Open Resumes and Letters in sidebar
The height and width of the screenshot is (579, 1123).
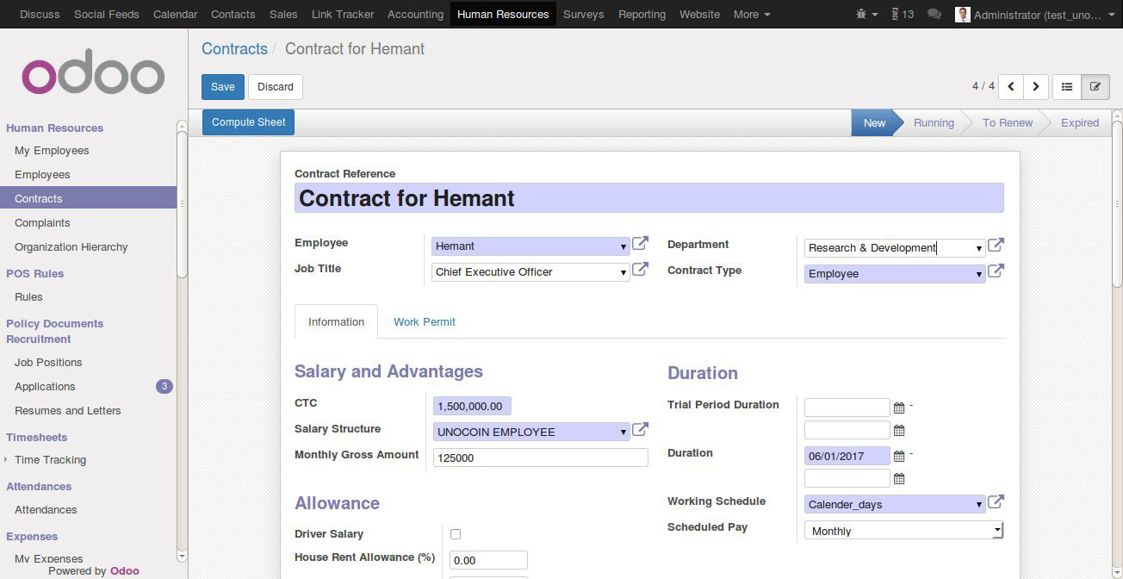[x=67, y=411]
